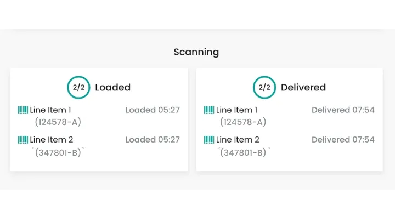This screenshot has height=222, width=395.
Task: Click the Loaded 05:27 timestamp for Line Item 1
Action: [153, 110]
